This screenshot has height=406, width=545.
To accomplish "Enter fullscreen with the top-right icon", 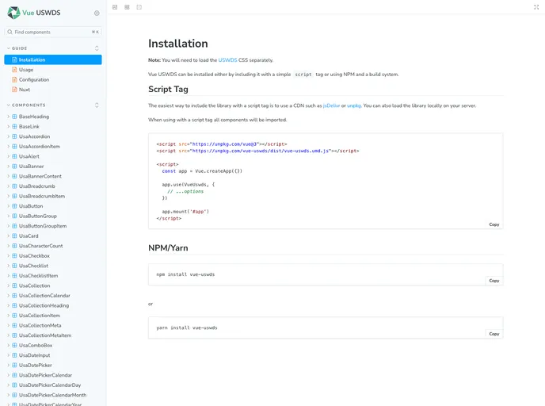I will (536, 7).
